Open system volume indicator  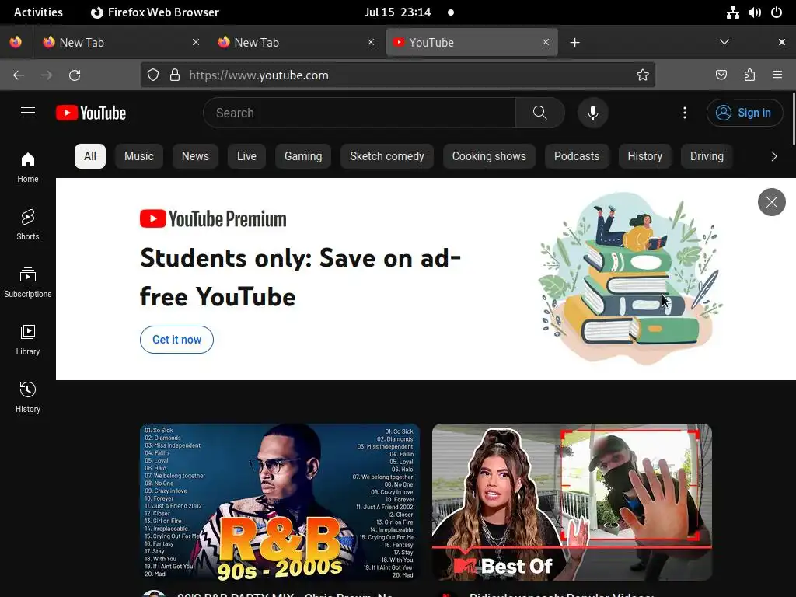754,12
